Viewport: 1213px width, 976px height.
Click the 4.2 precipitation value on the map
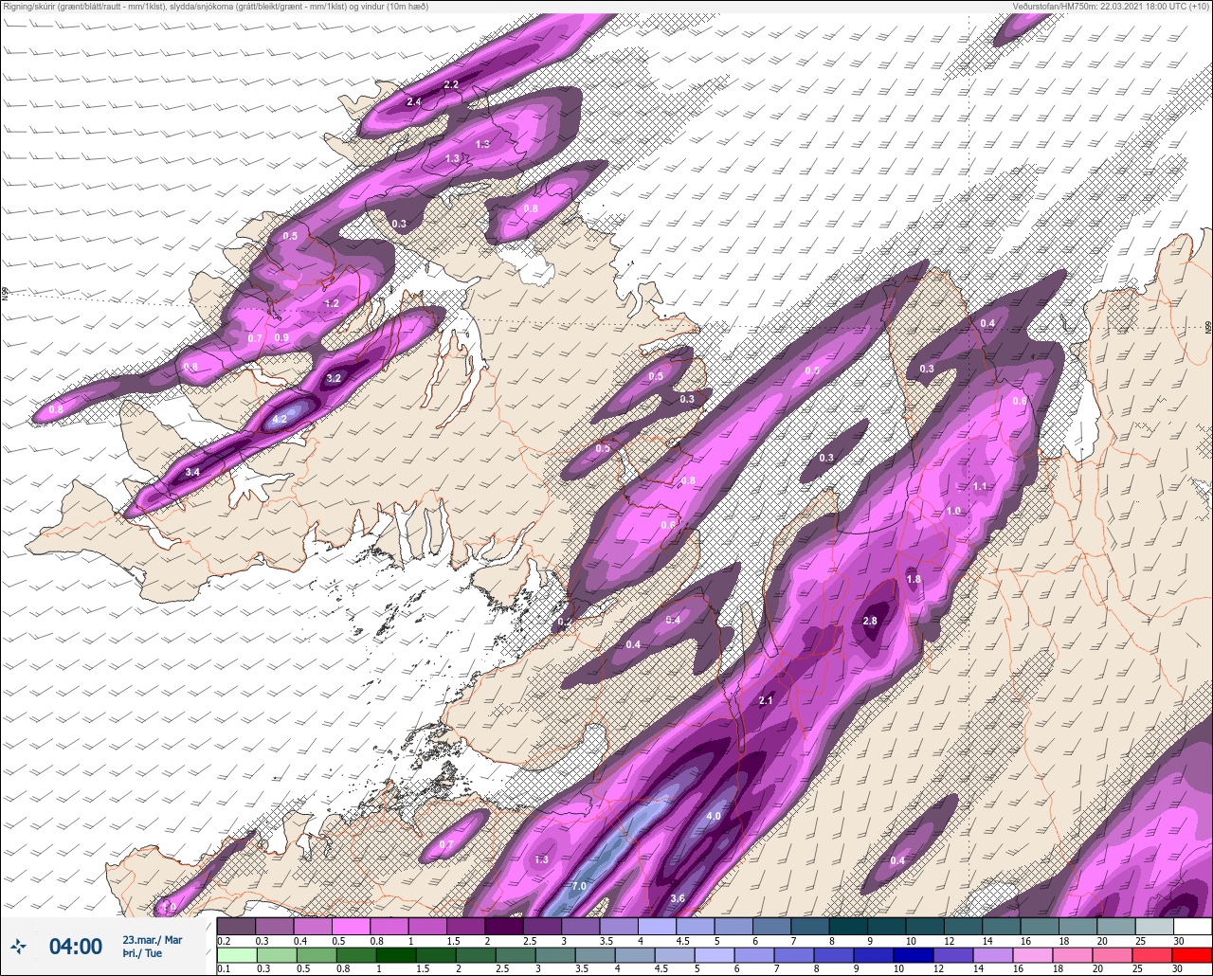pyautogui.click(x=280, y=419)
